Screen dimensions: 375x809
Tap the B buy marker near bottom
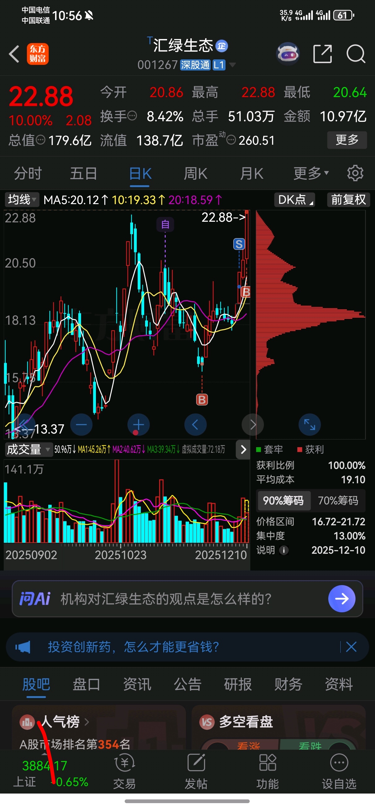(x=202, y=400)
